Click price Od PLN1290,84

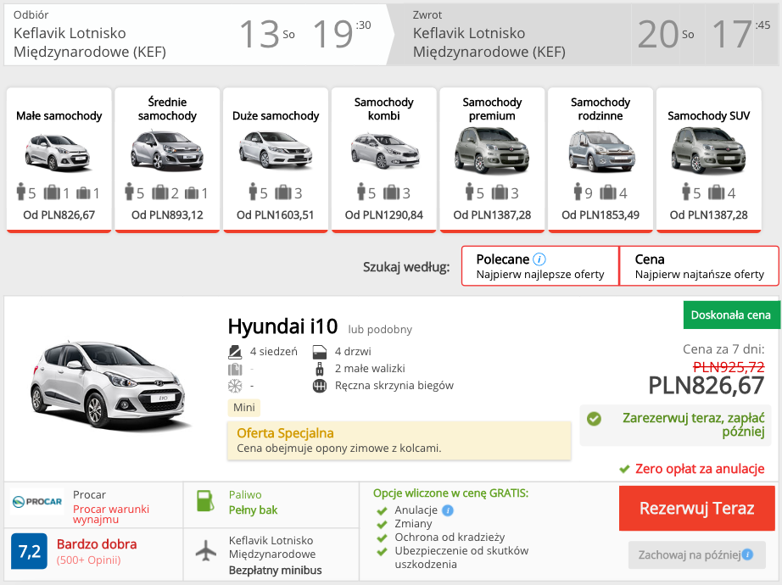pos(384,215)
